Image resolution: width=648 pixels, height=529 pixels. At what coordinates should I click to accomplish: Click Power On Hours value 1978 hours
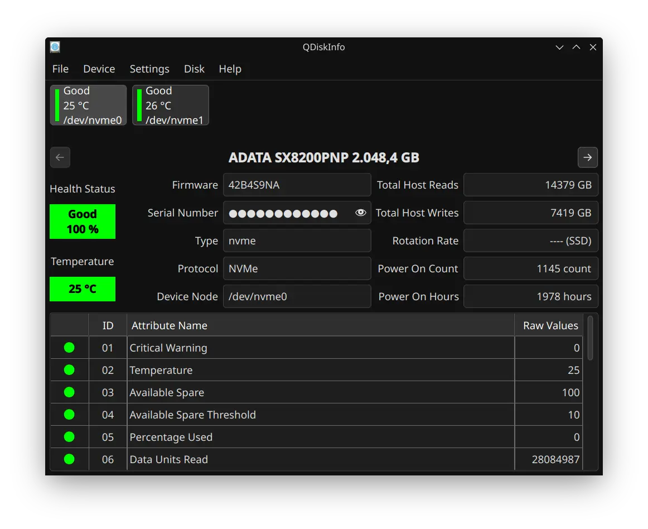coord(531,296)
